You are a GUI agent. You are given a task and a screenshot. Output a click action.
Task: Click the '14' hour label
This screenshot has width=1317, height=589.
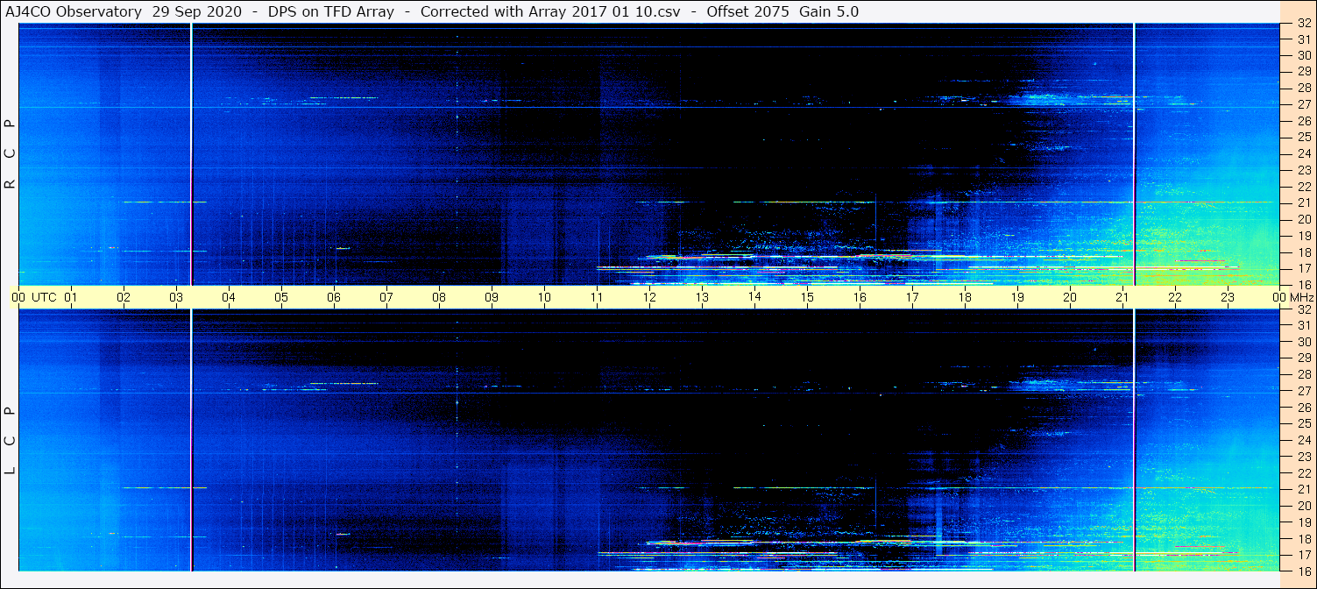click(x=754, y=297)
